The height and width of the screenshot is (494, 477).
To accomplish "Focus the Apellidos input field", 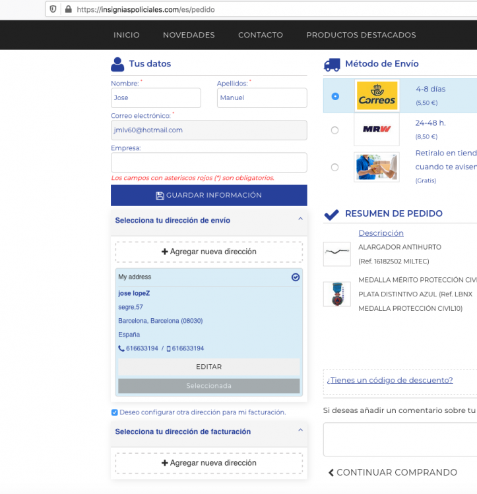I will click(x=262, y=98).
